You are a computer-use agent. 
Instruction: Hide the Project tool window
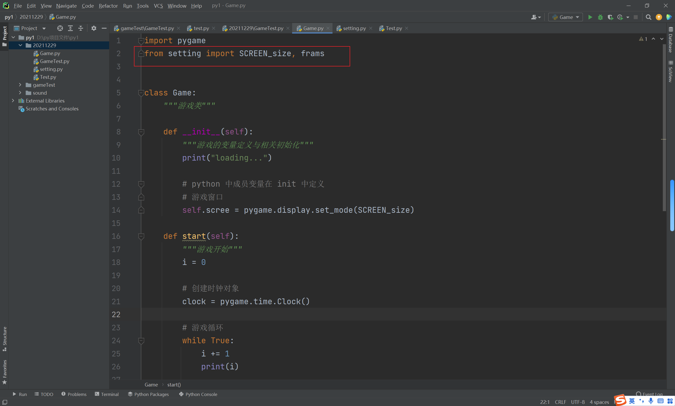pyautogui.click(x=104, y=28)
